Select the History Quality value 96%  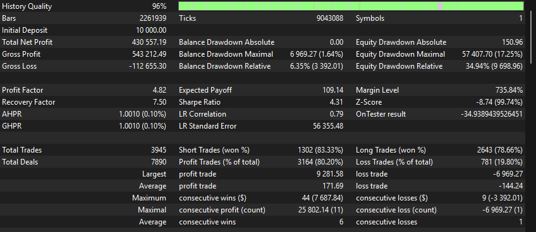159,6
